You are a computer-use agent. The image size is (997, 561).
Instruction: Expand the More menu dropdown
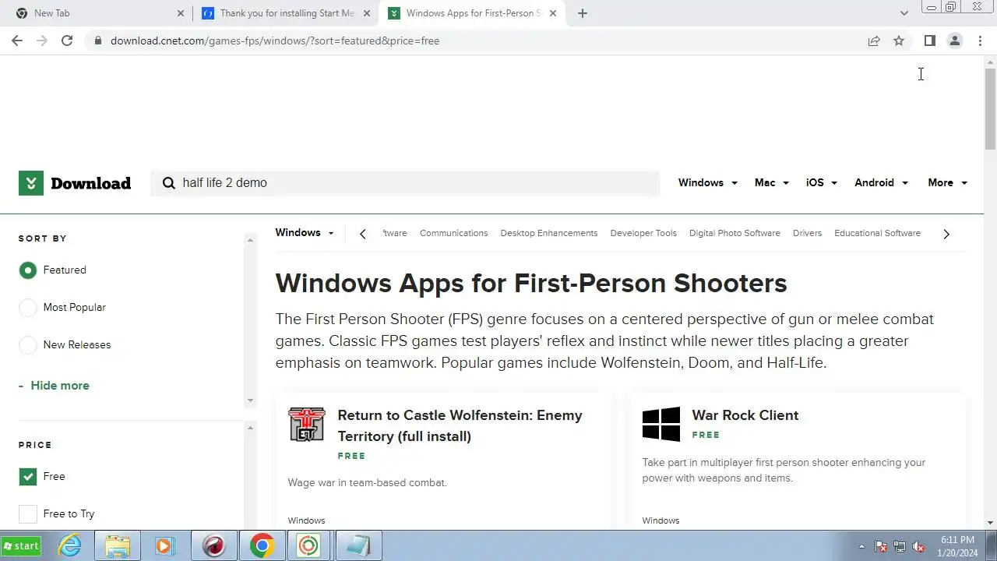pyautogui.click(x=948, y=183)
